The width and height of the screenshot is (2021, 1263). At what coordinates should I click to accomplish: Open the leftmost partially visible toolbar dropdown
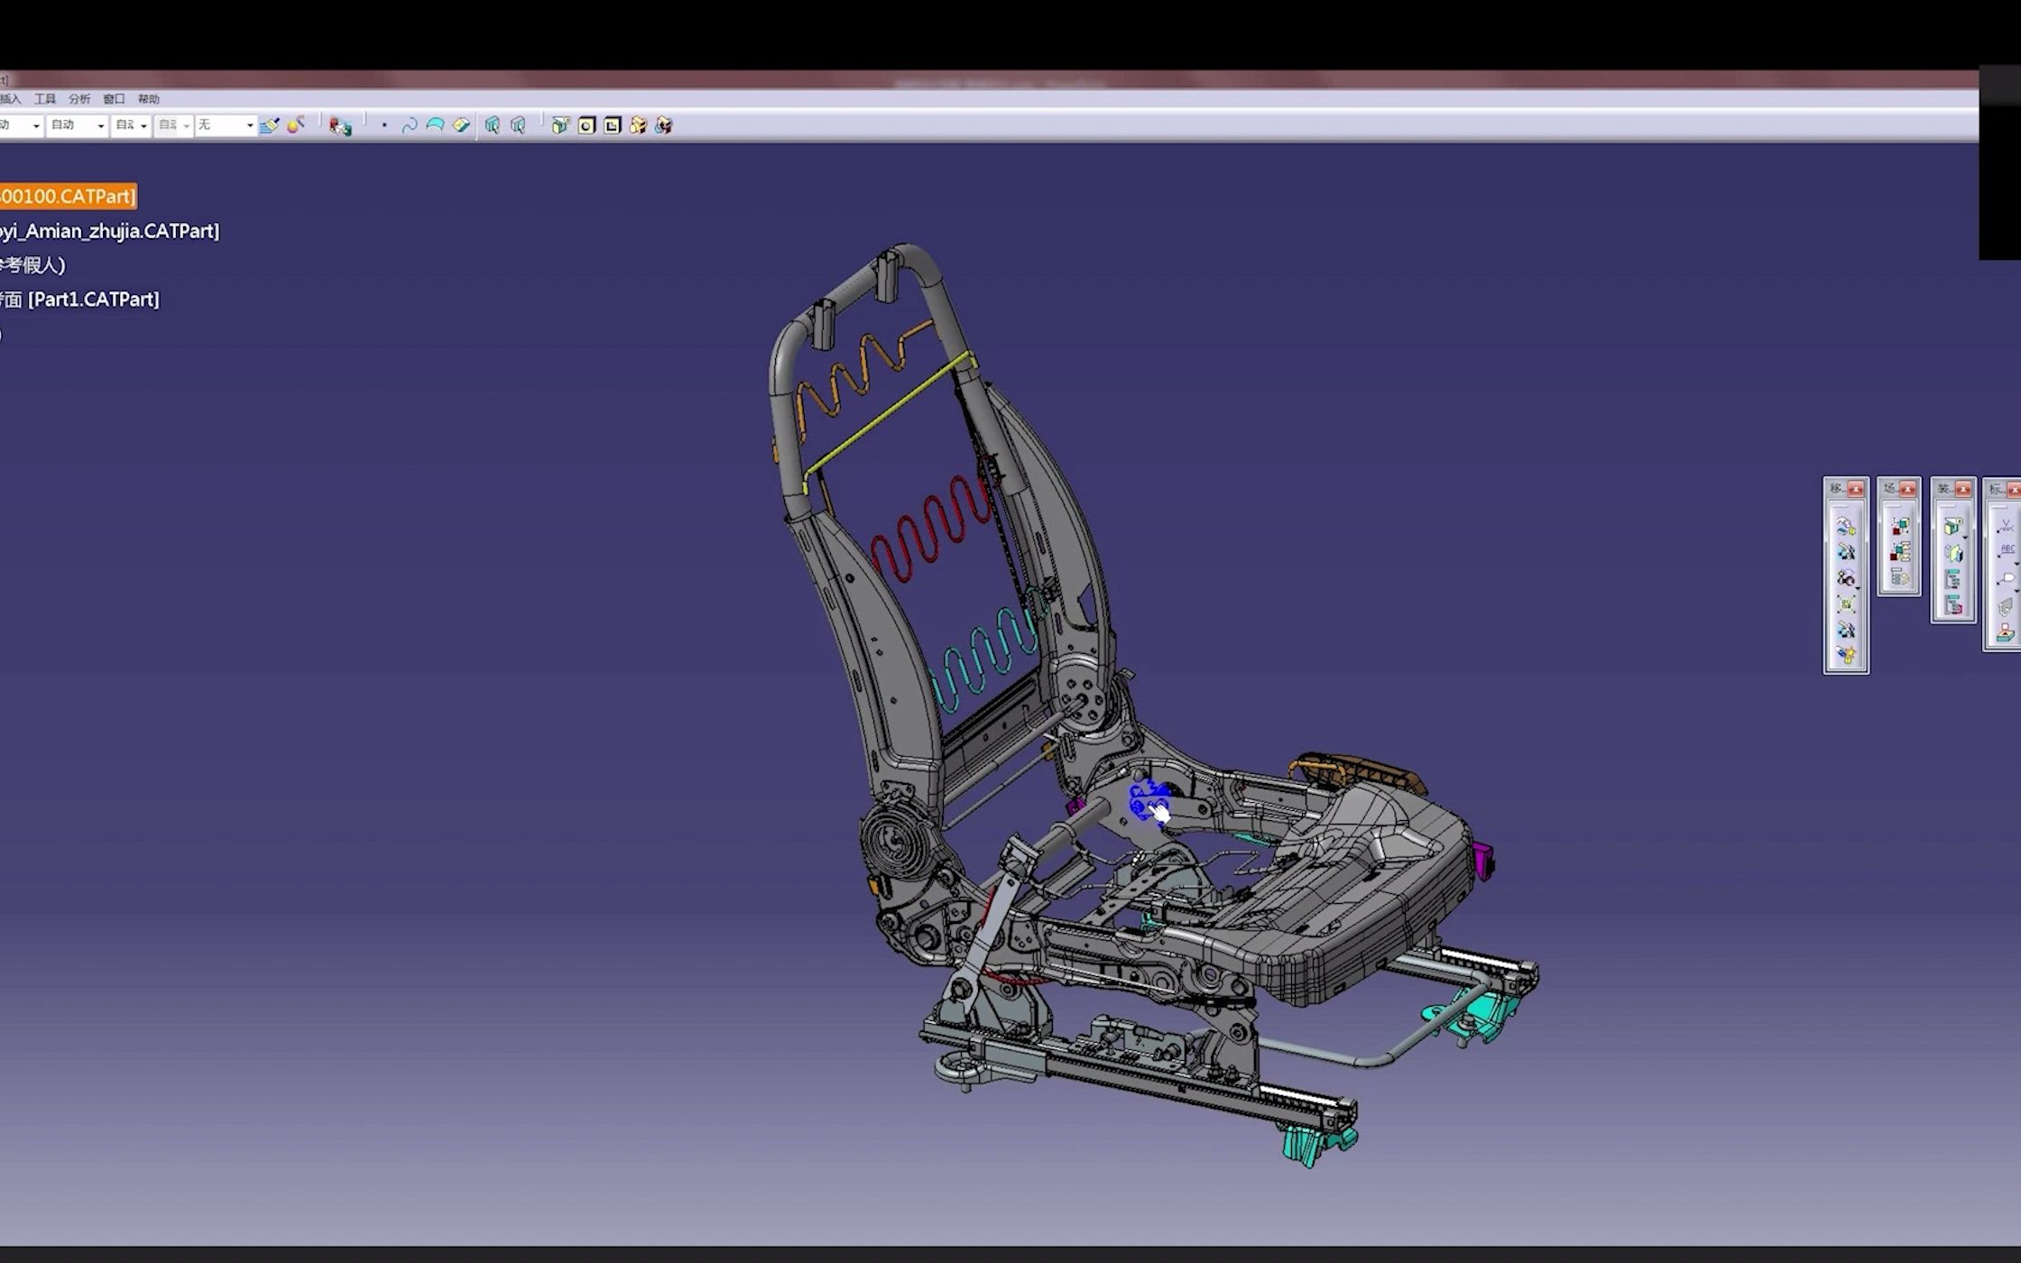coord(21,125)
